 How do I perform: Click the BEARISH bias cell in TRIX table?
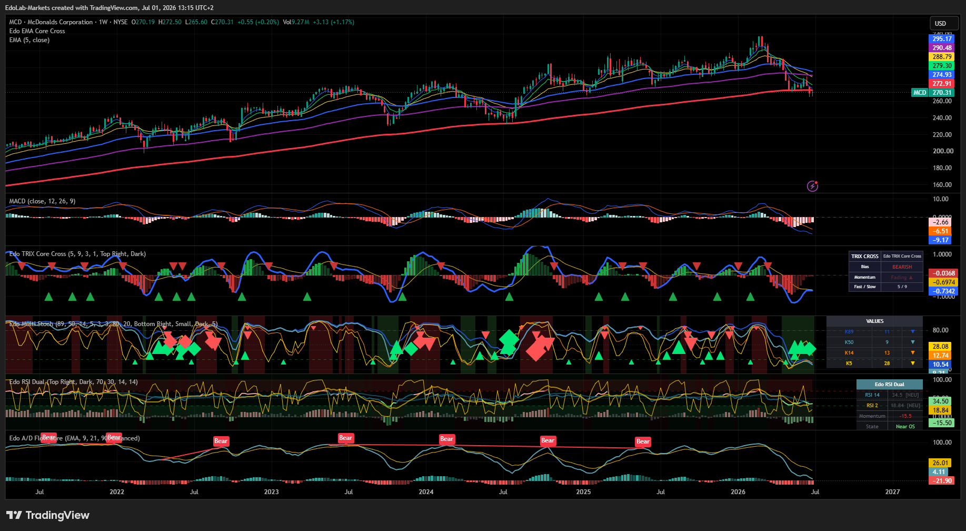pos(902,267)
